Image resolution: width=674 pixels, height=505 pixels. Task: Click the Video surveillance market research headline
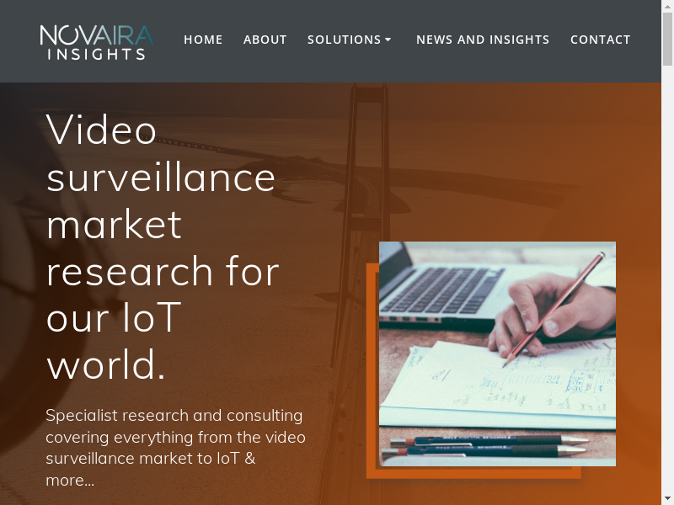pos(163,247)
